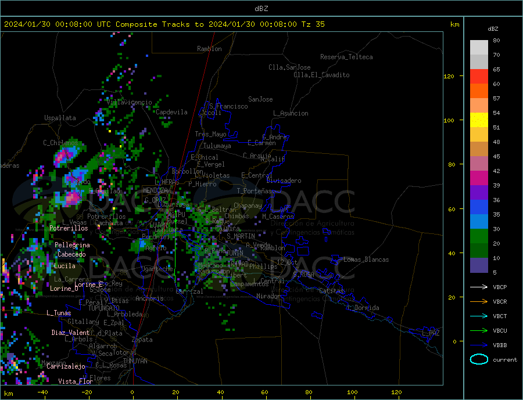The height and width of the screenshot is (400, 523).
Task: Click the L_Dormida map label
Action: (x=364, y=308)
